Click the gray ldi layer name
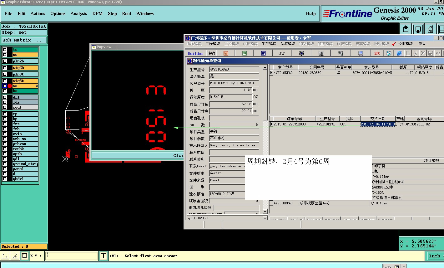Image resolution: width=444 pixels, height=268 pixels. coord(25,102)
